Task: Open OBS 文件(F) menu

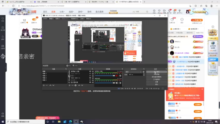Action: pyautogui.click(x=45, y=19)
